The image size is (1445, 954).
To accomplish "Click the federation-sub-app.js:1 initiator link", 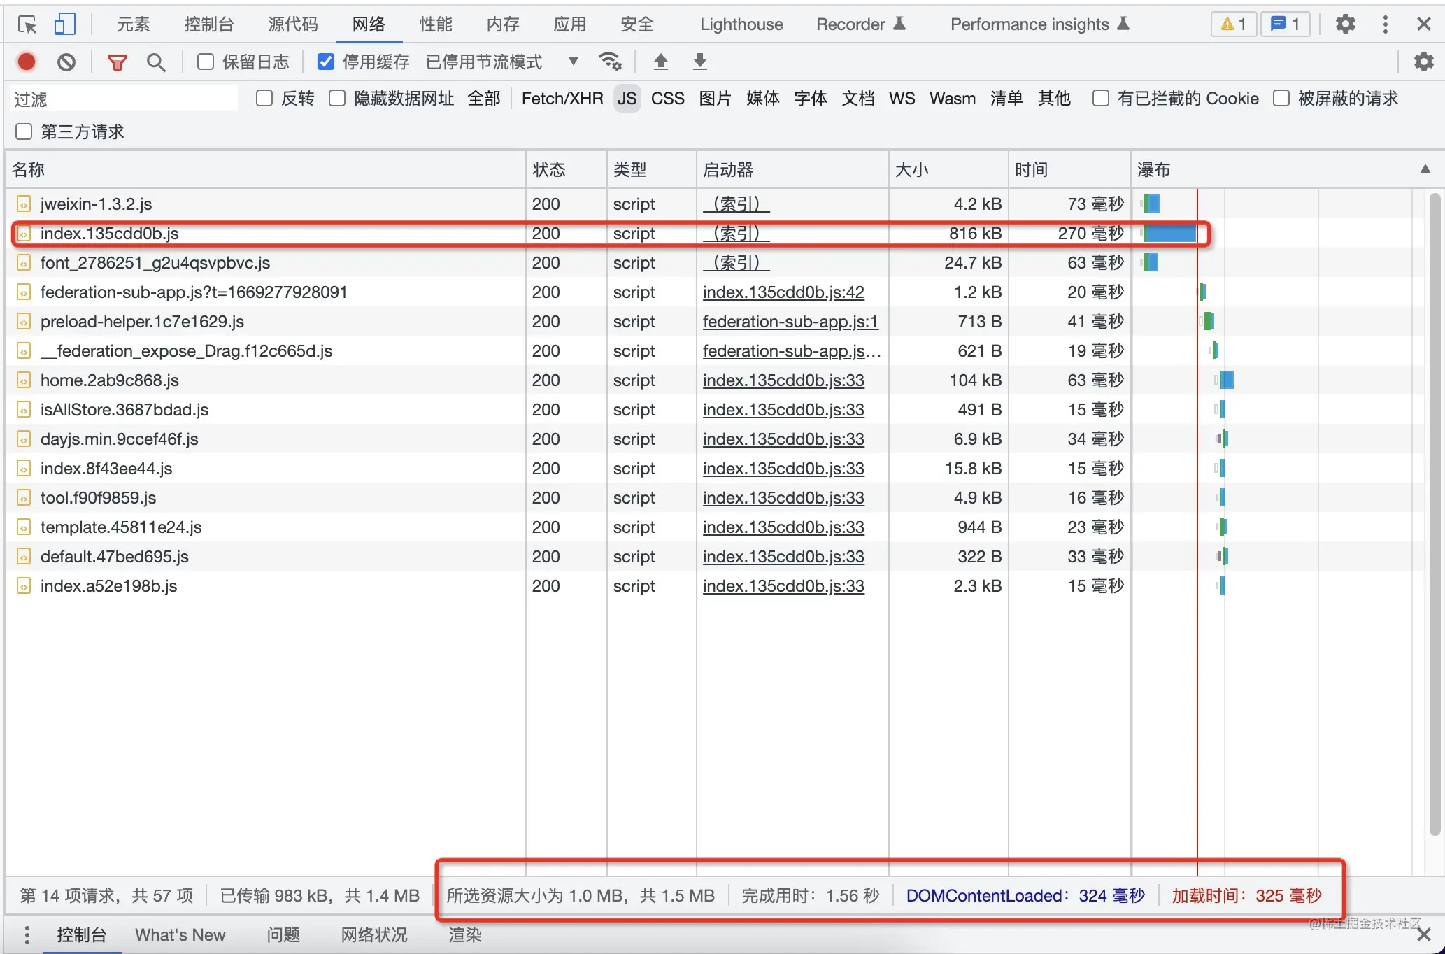I will tap(790, 322).
